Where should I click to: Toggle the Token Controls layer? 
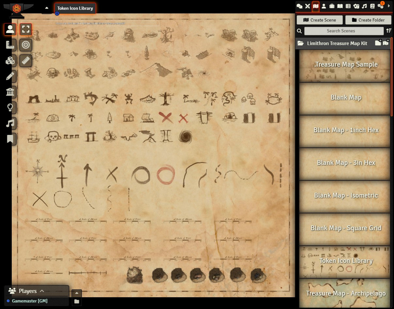tap(10, 29)
